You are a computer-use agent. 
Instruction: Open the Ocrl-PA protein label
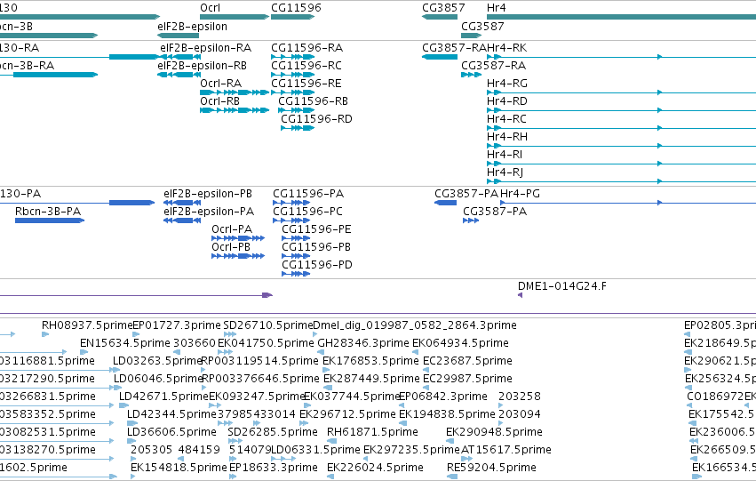click(232, 229)
